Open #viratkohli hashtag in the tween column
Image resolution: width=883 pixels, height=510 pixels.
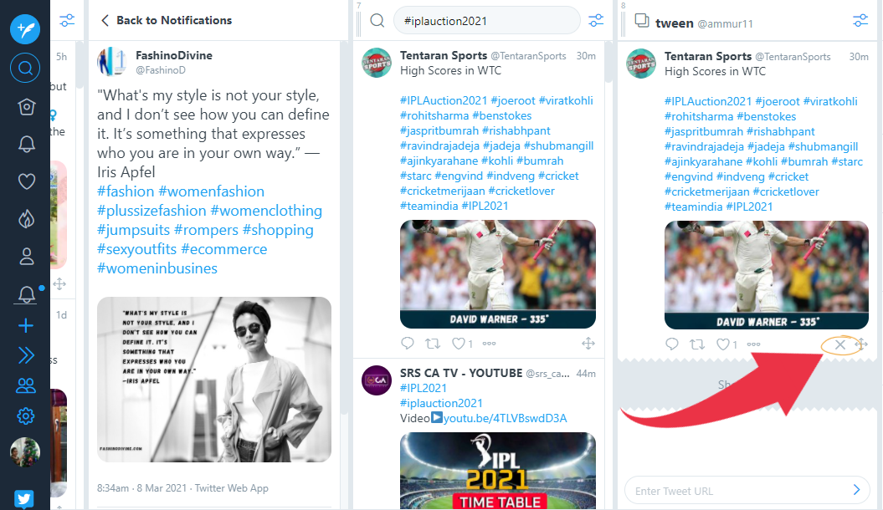830,101
